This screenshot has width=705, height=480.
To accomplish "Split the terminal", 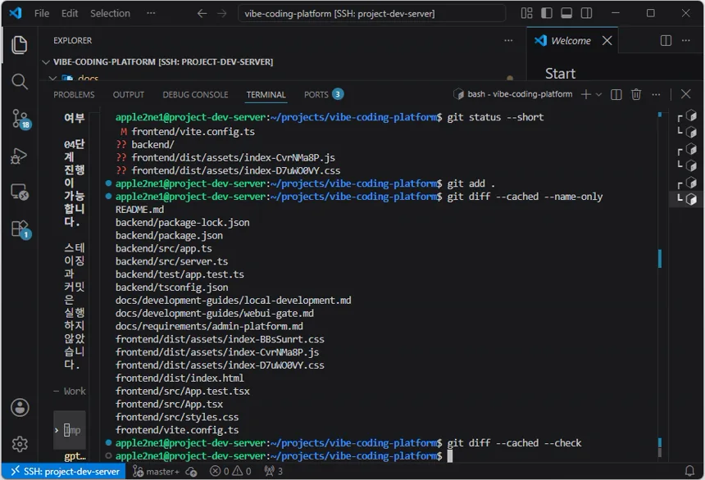I will point(616,94).
